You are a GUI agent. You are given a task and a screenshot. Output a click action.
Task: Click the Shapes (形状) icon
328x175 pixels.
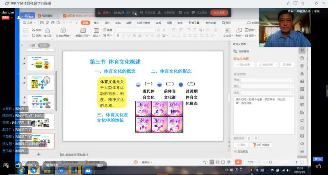click(x=239, y=30)
